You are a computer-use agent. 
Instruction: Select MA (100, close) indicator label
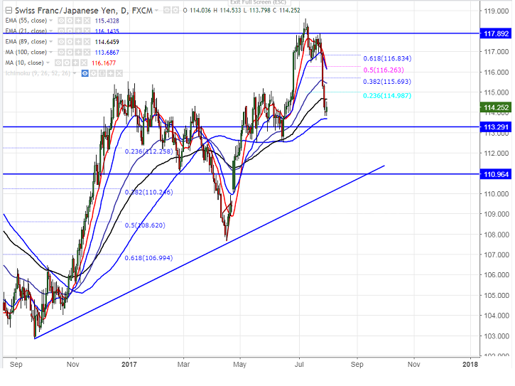click(26, 53)
